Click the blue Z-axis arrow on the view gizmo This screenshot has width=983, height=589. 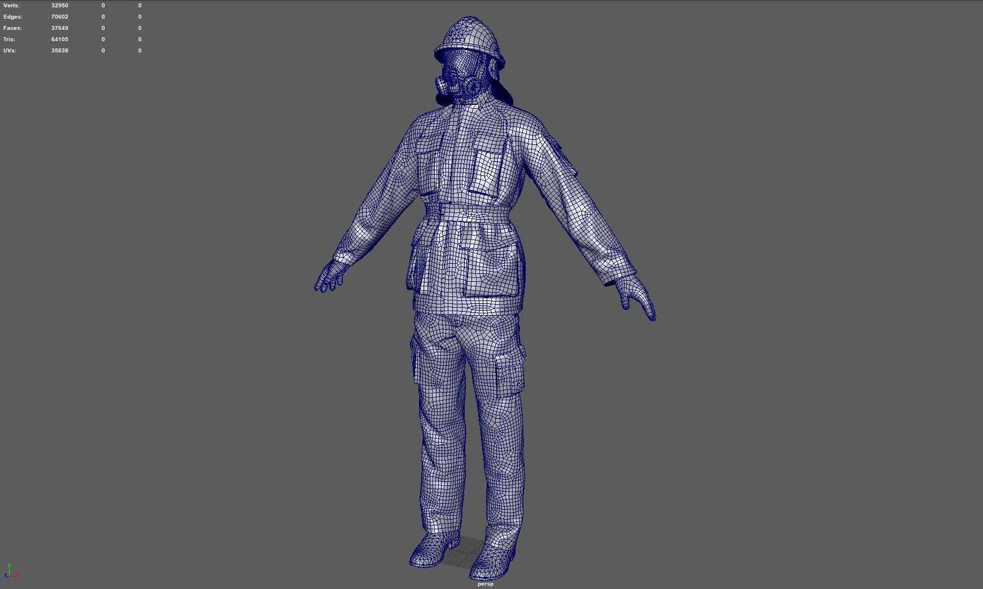click(x=6, y=576)
